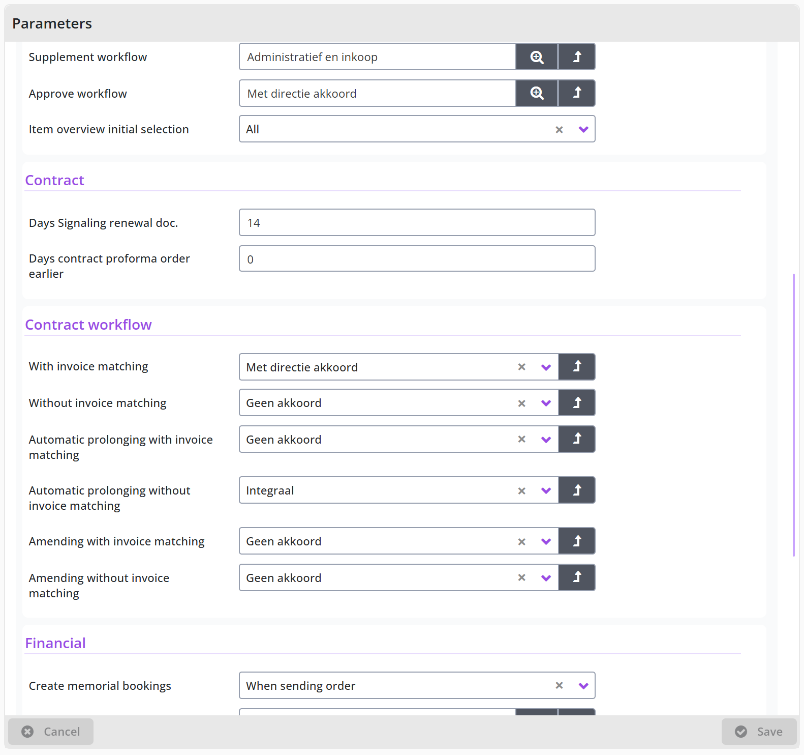The image size is (804, 755).
Task: Click the Contract section heading
Action: coord(54,180)
